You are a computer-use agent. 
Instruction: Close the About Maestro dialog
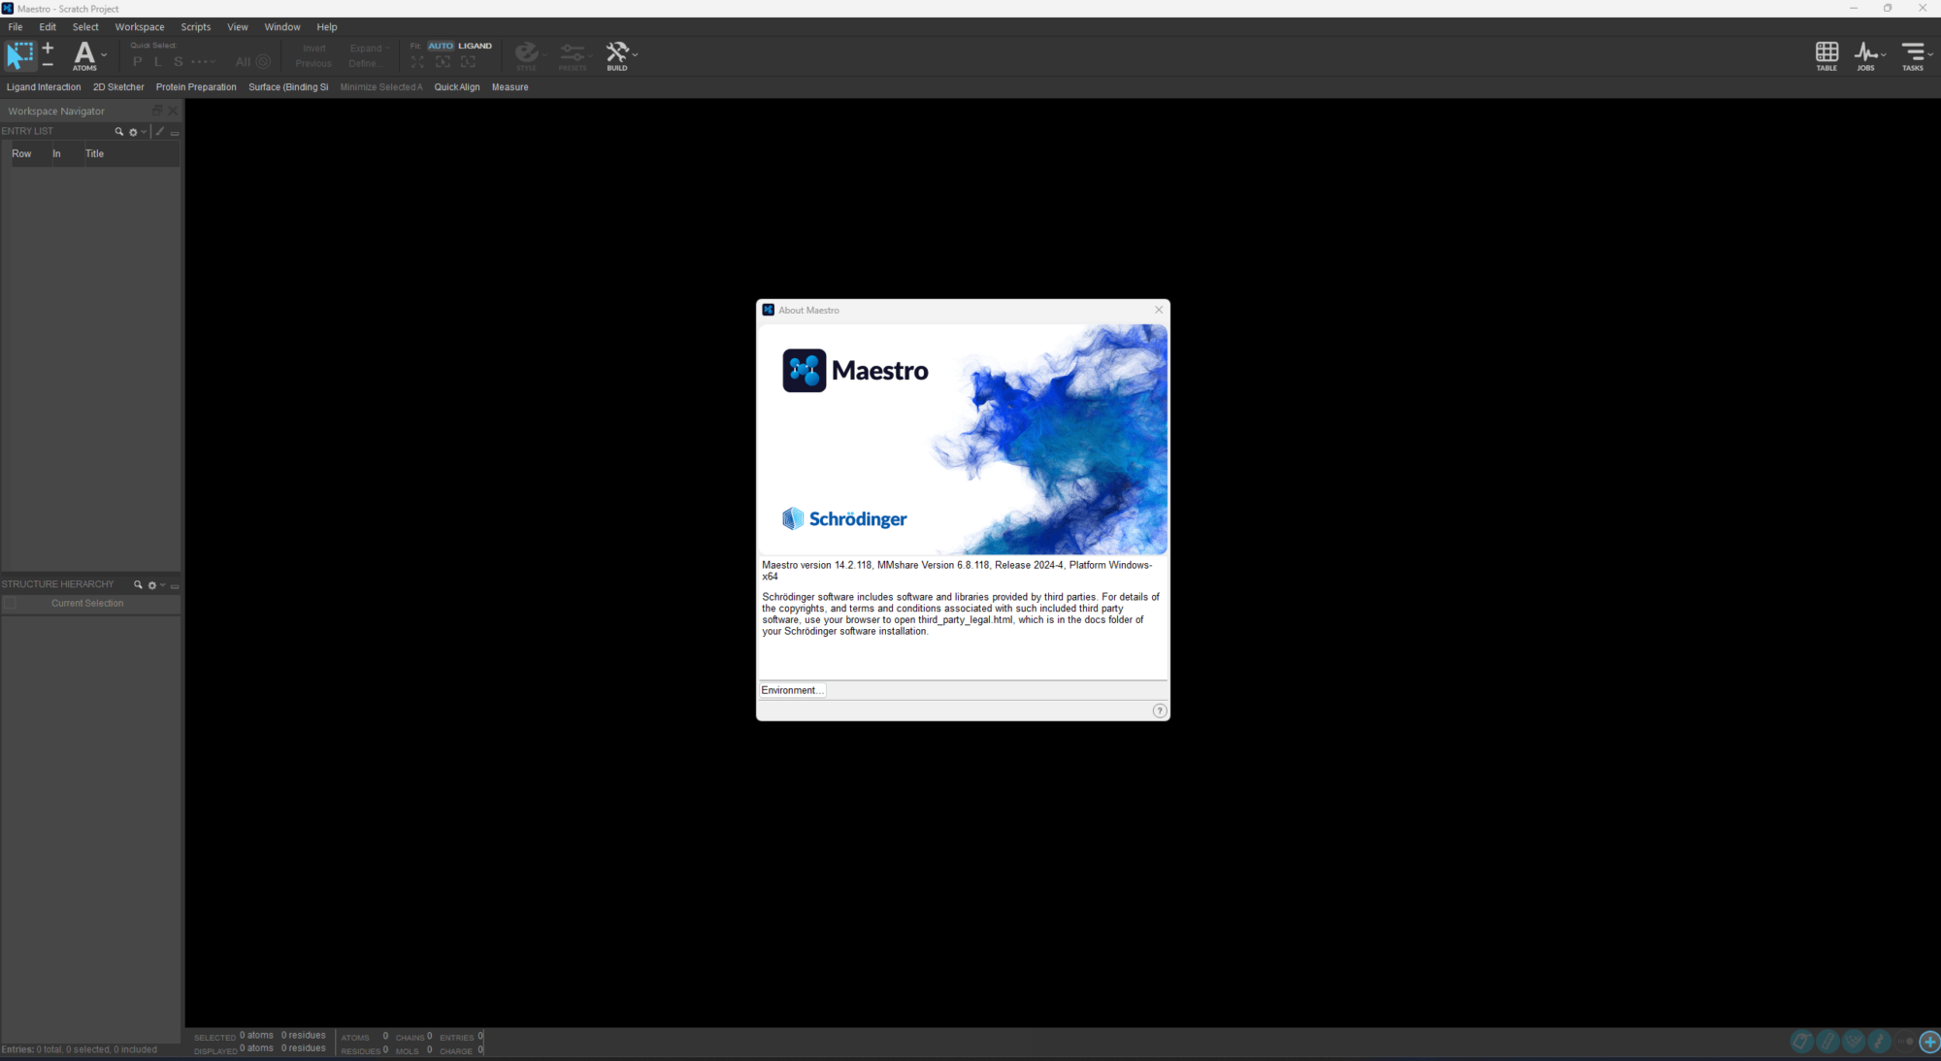point(1157,310)
